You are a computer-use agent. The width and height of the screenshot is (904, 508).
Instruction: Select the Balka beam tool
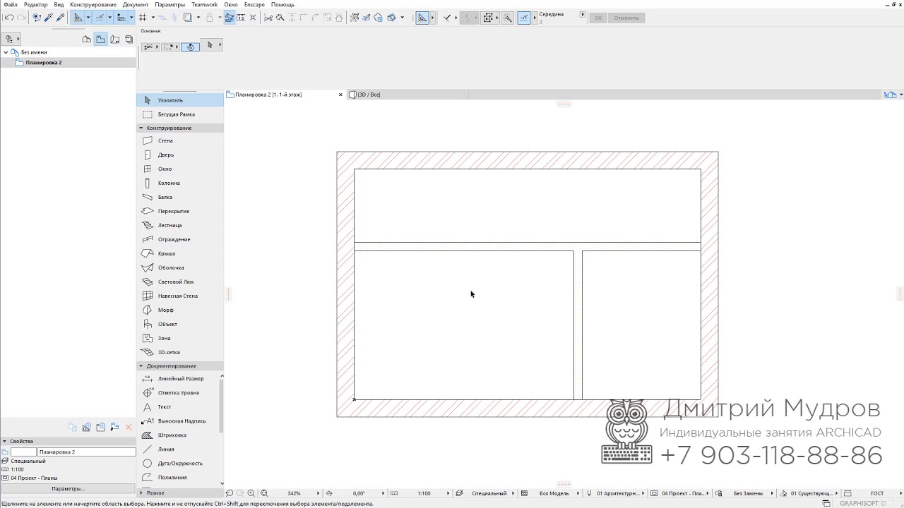(x=180, y=197)
